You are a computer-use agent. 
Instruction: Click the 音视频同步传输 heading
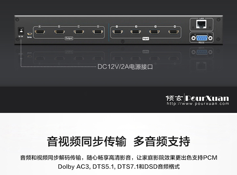(x=86, y=141)
